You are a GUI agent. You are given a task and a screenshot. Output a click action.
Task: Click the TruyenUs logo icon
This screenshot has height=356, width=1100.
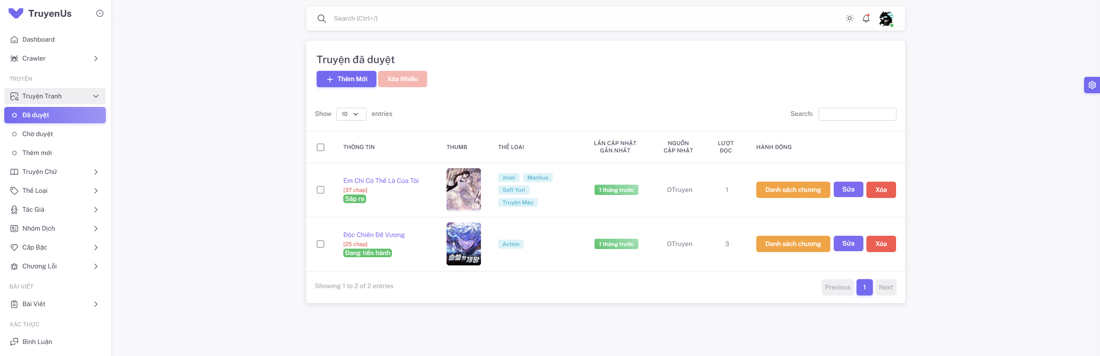[16, 13]
